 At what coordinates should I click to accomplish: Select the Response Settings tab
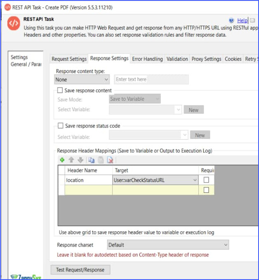109,58
